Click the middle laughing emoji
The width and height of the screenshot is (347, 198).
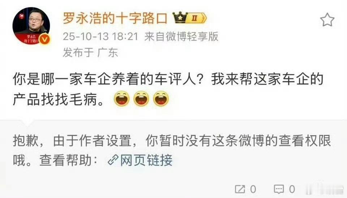click(x=141, y=98)
